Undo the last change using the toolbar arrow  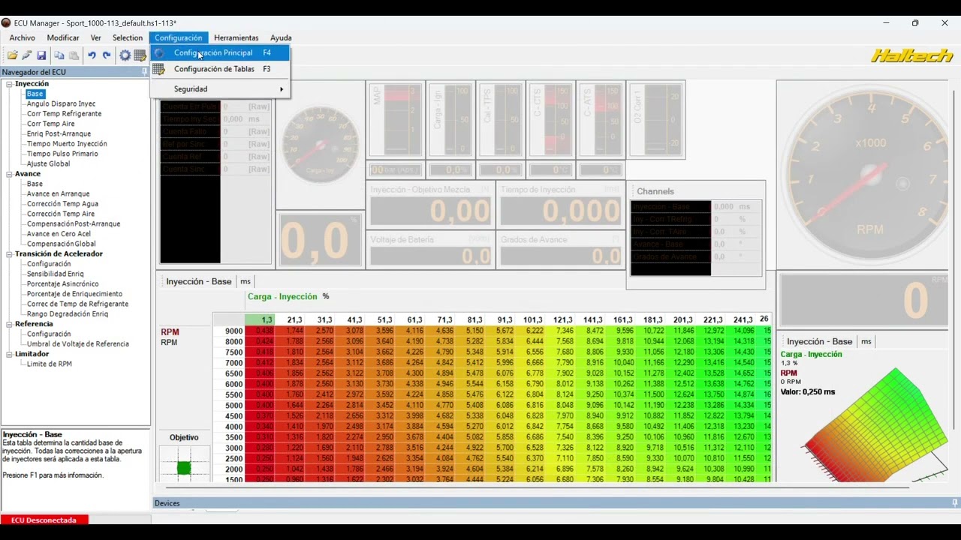pos(92,55)
